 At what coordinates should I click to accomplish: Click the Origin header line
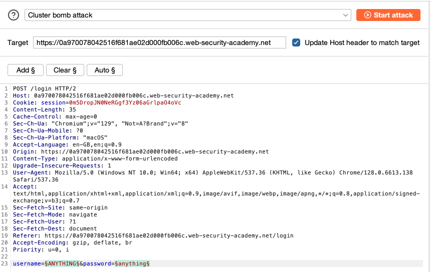(141, 151)
